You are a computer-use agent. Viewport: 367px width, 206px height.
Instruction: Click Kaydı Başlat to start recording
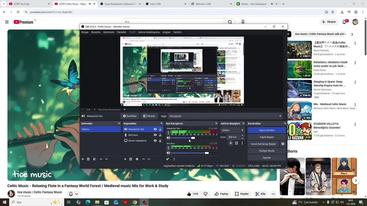[x=267, y=137]
